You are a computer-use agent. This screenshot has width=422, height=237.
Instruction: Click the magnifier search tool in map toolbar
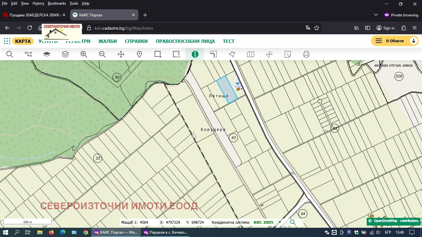click(x=10, y=54)
